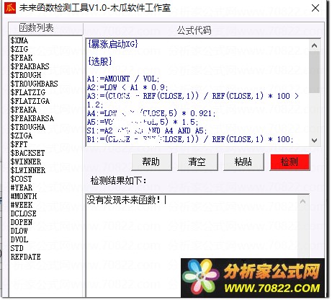Click inside the 公式代码 formula text area
The image size is (332, 300).
(x=197, y=92)
